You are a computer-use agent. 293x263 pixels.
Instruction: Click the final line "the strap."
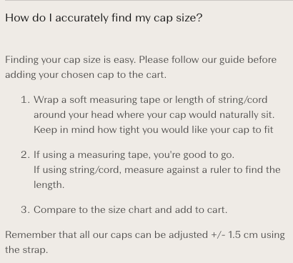point(26,250)
